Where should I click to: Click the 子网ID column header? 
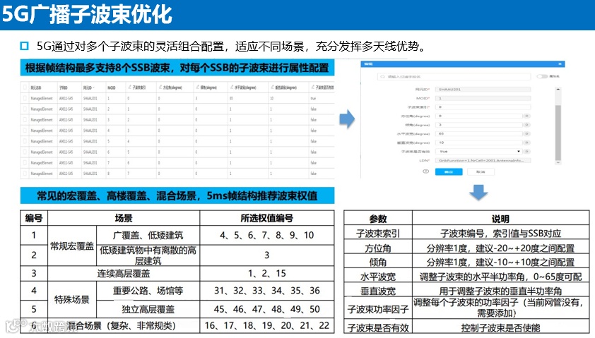(63, 88)
